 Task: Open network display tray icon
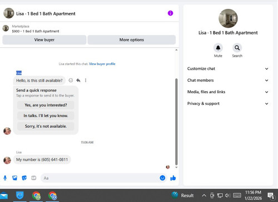pos(220,195)
